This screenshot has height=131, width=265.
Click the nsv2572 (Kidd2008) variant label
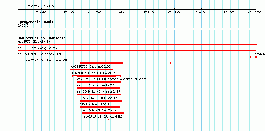pos(34,42)
